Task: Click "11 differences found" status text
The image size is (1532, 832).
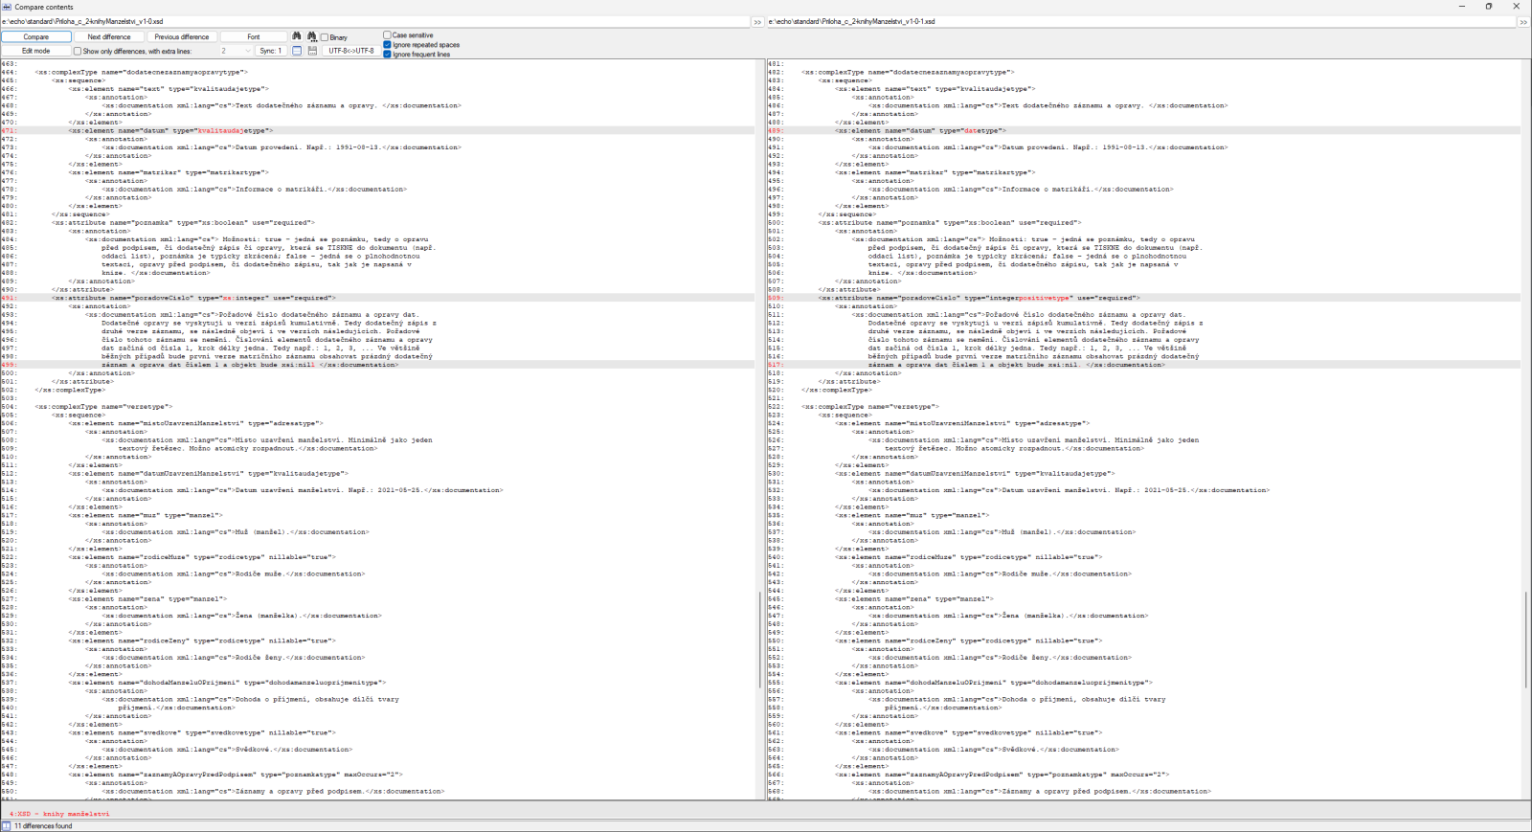Action: pos(43,825)
